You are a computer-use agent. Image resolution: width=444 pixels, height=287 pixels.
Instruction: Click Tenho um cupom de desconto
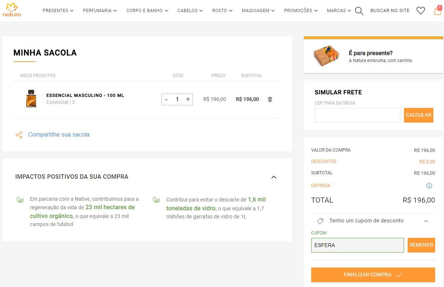(x=366, y=221)
